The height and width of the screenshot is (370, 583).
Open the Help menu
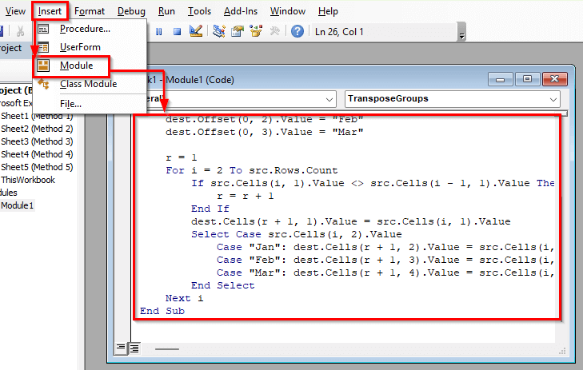point(328,11)
